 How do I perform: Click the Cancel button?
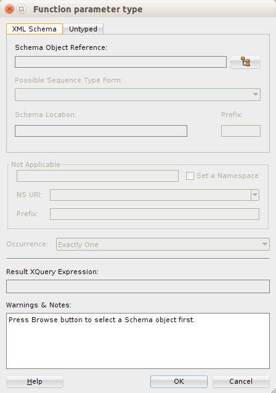[x=241, y=381]
